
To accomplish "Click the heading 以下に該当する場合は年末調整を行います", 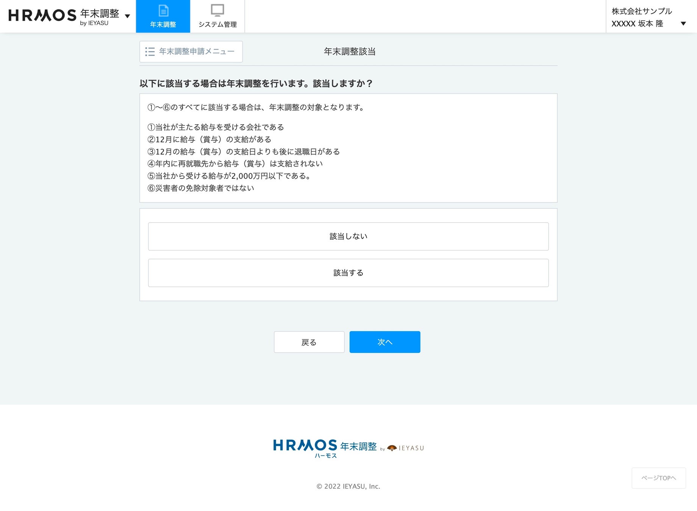I will pyautogui.click(x=256, y=83).
